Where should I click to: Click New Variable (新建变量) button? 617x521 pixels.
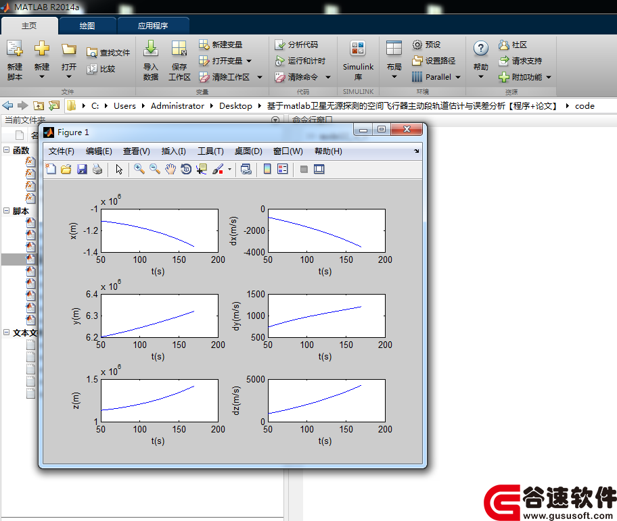(x=221, y=45)
